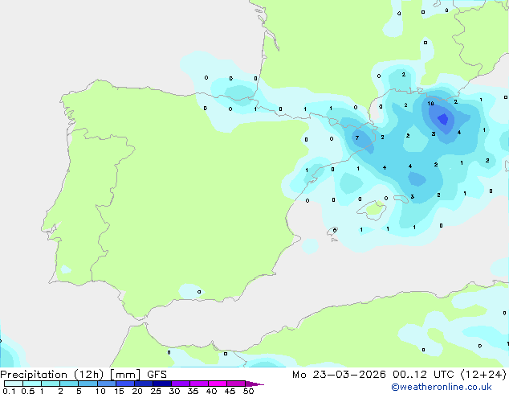Click the 20–25 mm dark blue swatch
This screenshot has width=509, height=394.
144,384
